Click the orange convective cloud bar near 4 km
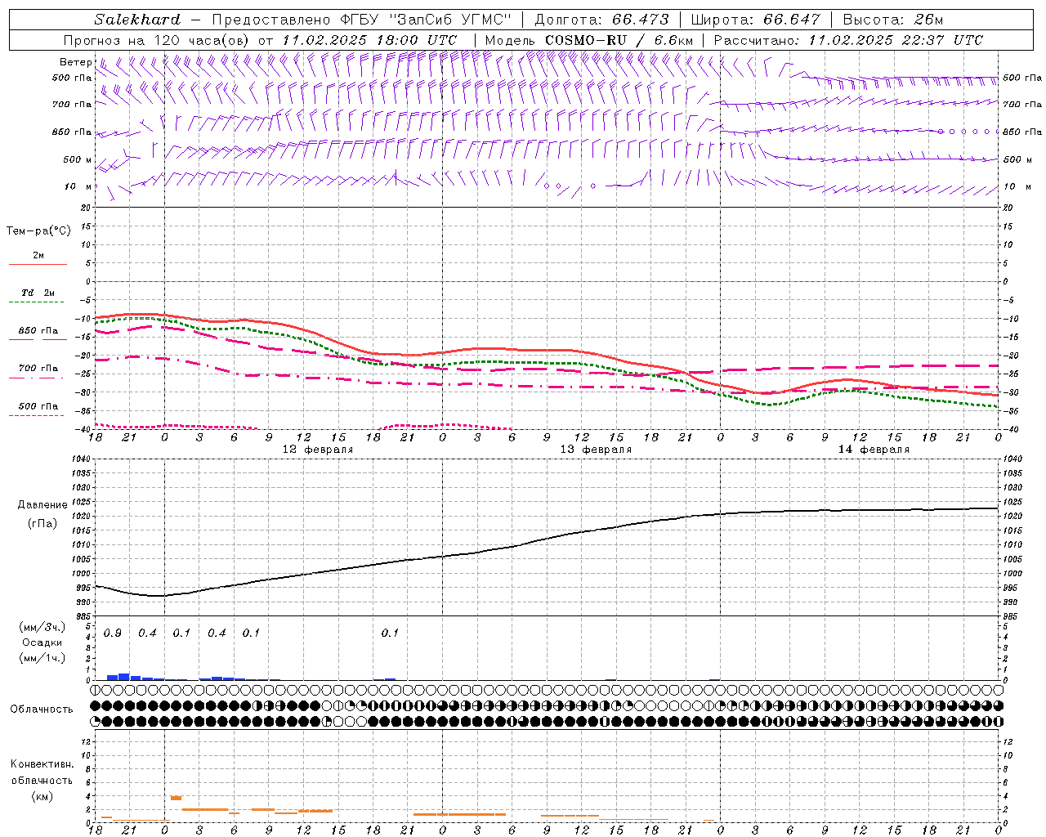 [x=176, y=797]
